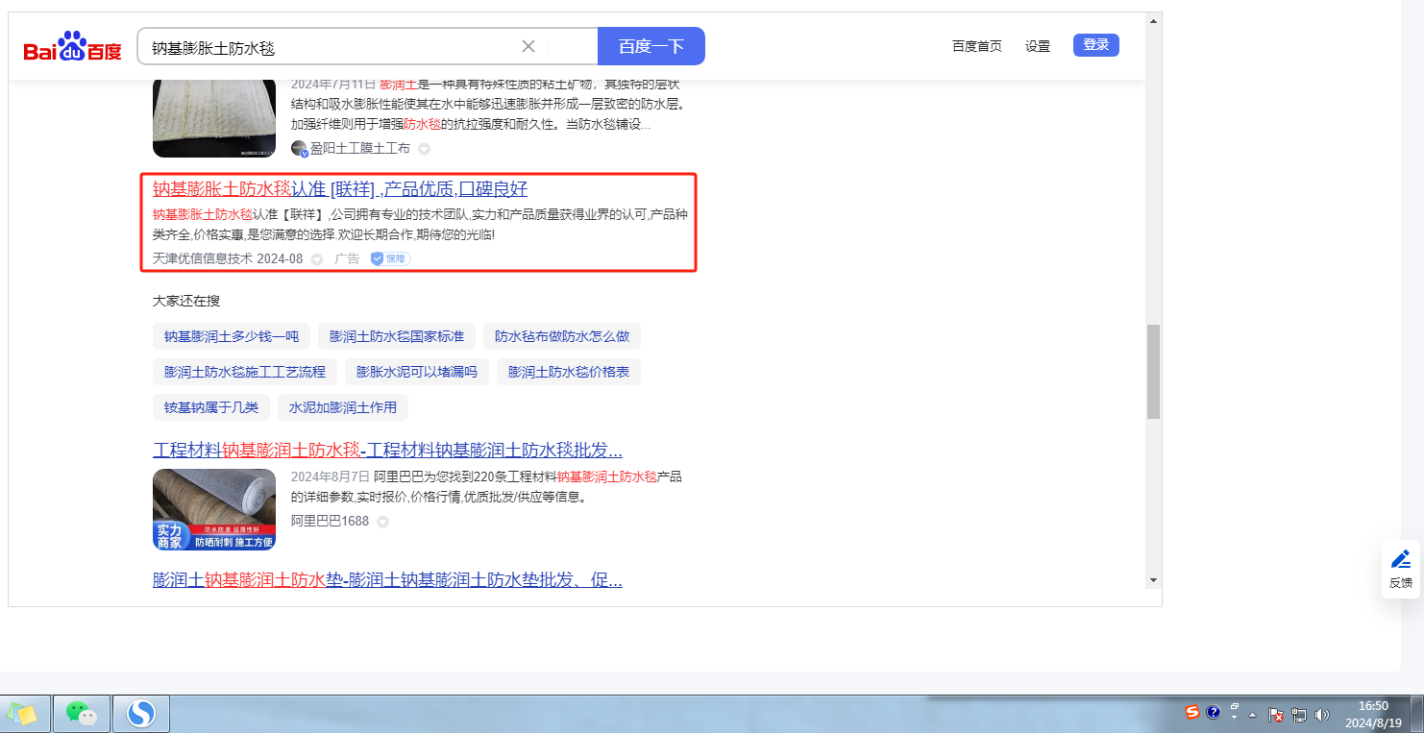The height and width of the screenshot is (733, 1424).
Task: Go to 百度首页 link
Action: click(x=977, y=46)
